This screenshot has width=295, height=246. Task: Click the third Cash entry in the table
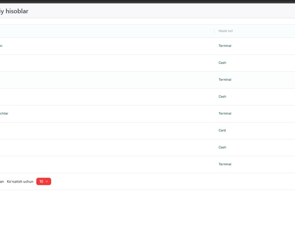(x=222, y=148)
